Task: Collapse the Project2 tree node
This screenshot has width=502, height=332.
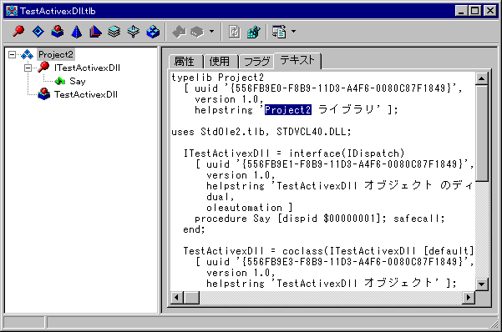Action: coord(13,55)
